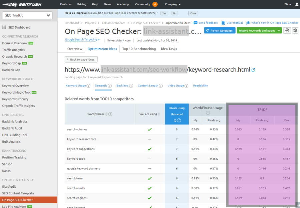Click info icon under Word/Phrase Usage header
Image resolution: width=300 pixels, height=208 pixels.
pos(208,113)
